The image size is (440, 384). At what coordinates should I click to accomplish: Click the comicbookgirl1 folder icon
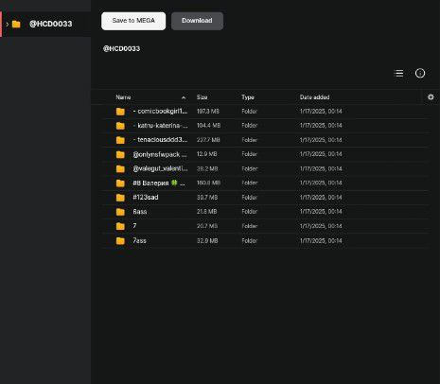click(x=120, y=112)
